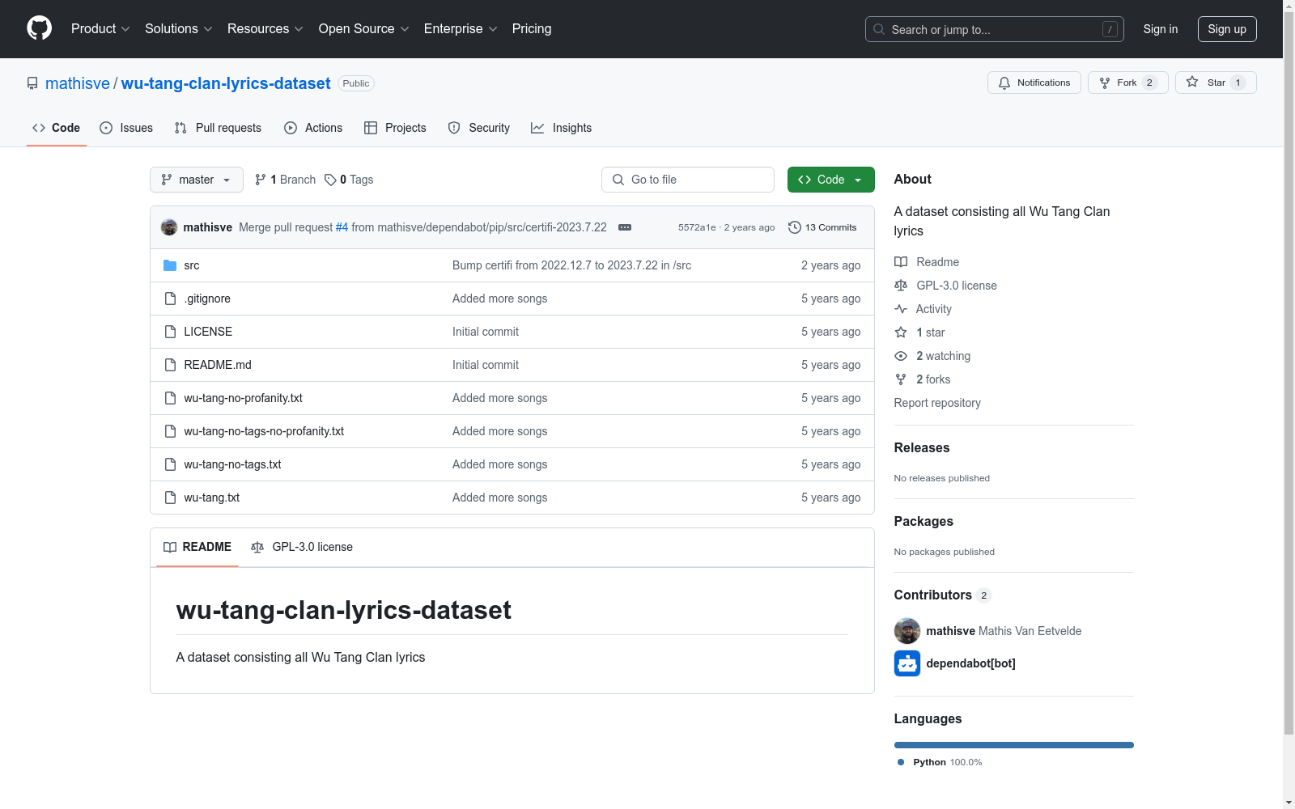Open the master branch dropdown
1295x809 pixels.
coord(197,180)
